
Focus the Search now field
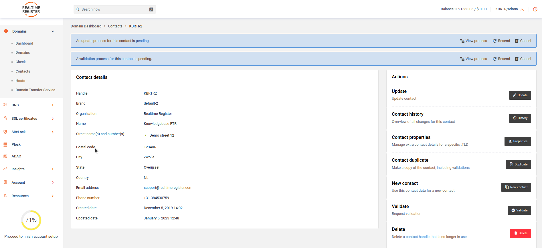(114, 9)
